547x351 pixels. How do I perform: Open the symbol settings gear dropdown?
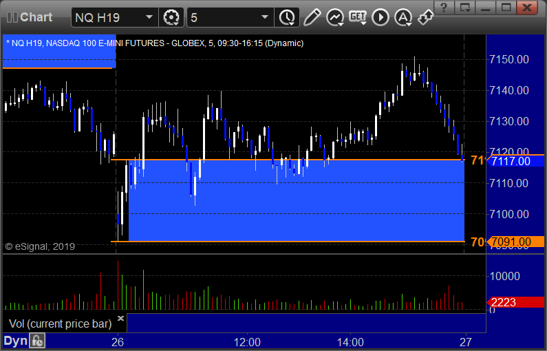[x=171, y=17]
